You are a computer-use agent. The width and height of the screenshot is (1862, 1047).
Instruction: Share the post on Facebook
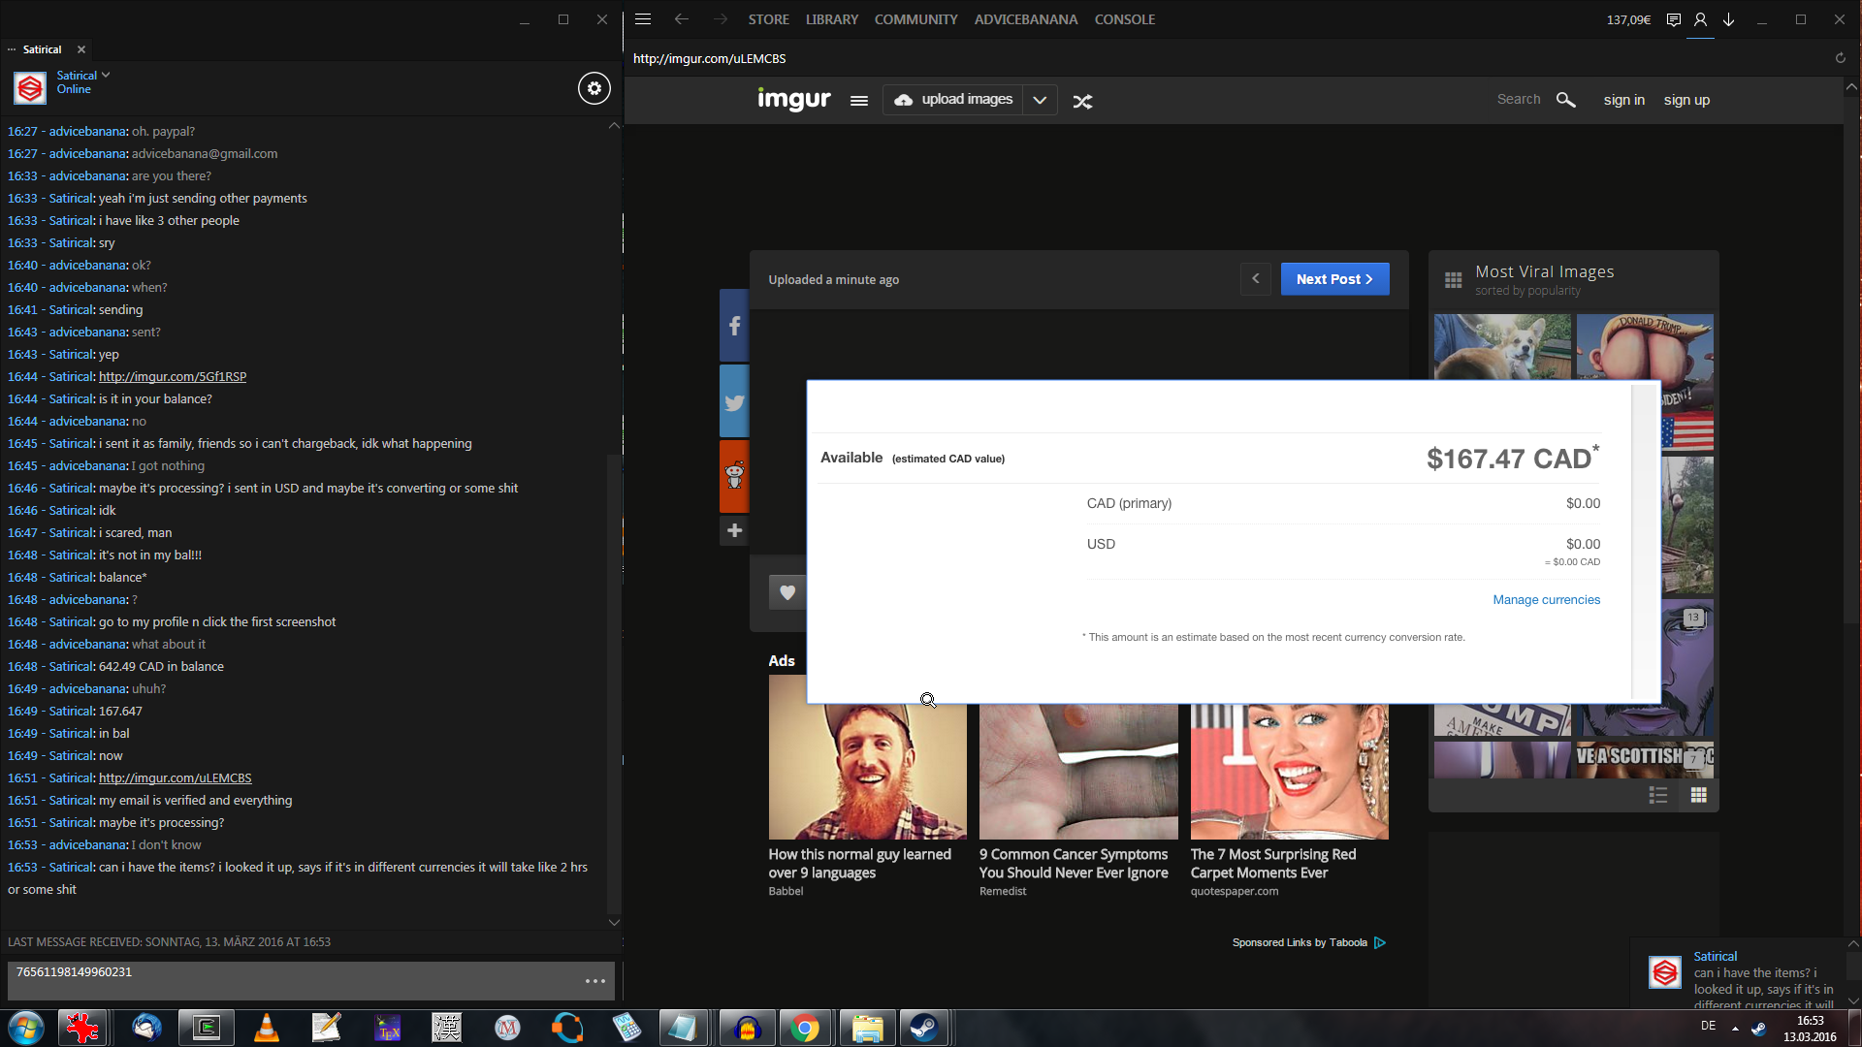[734, 326]
